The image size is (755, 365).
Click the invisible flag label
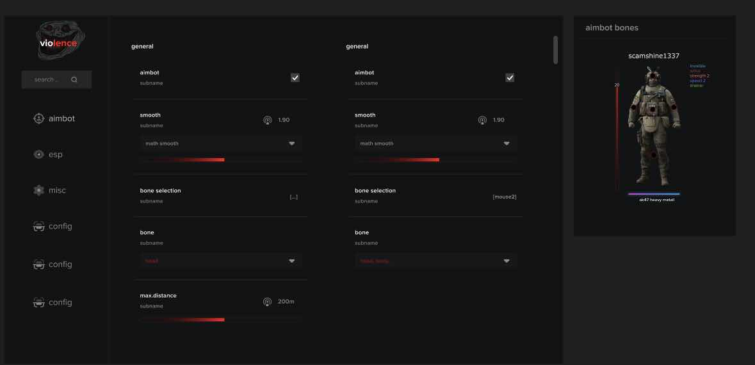(698, 66)
